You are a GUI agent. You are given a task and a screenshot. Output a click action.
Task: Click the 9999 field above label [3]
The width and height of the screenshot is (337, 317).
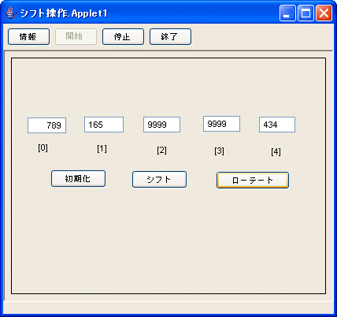[x=221, y=124]
